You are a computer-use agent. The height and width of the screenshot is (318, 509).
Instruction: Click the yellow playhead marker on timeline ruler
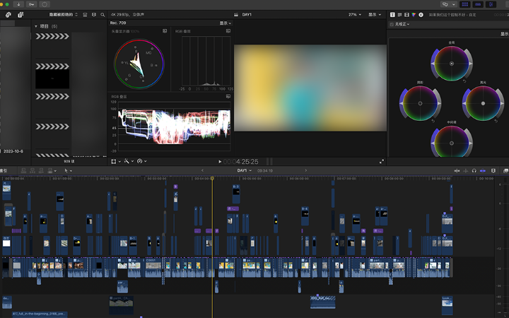(212, 178)
